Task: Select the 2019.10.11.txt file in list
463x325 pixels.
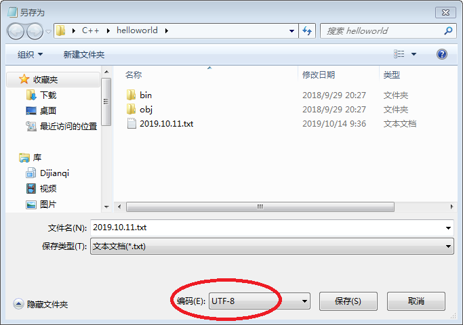Action: tap(166, 124)
